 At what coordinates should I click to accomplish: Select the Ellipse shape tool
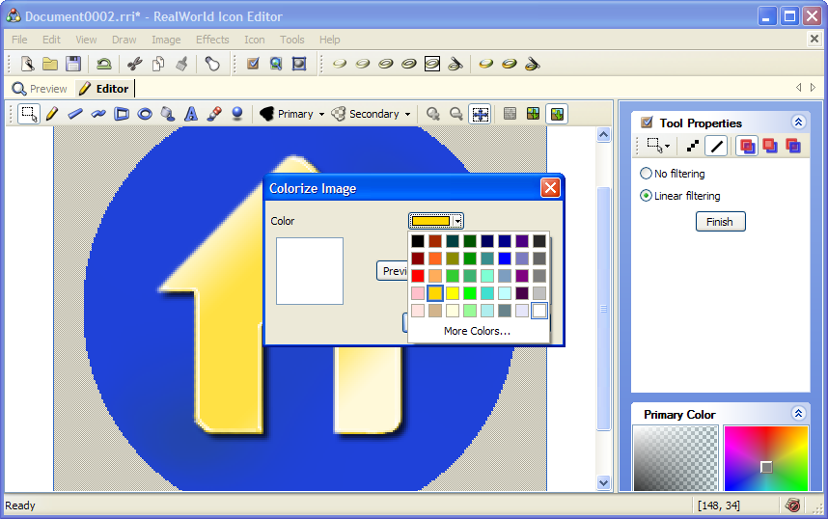point(145,114)
